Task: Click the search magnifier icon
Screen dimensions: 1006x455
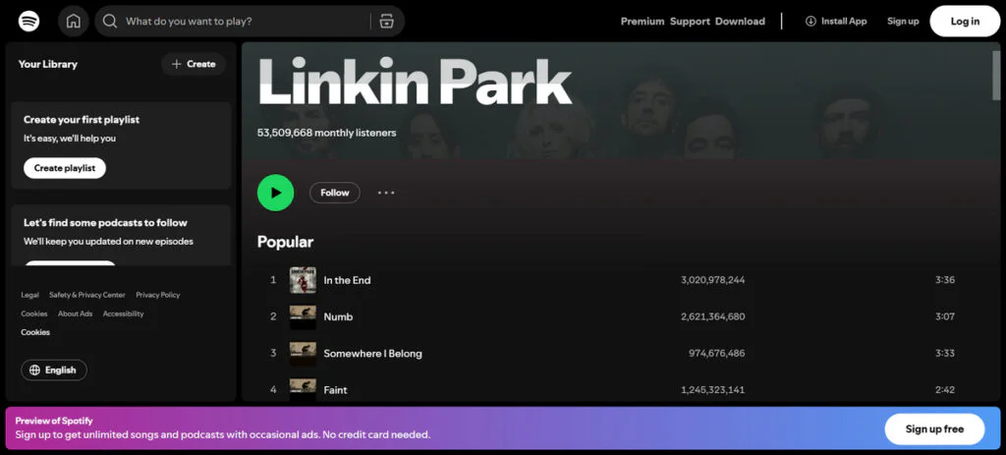Action: pyautogui.click(x=110, y=22)
